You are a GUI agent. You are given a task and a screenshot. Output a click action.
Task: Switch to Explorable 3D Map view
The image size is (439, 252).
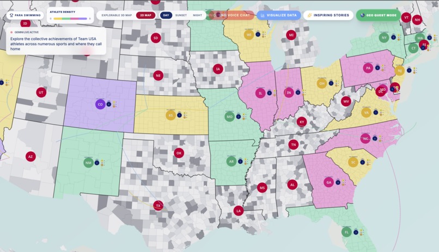(x=117, y=15)
